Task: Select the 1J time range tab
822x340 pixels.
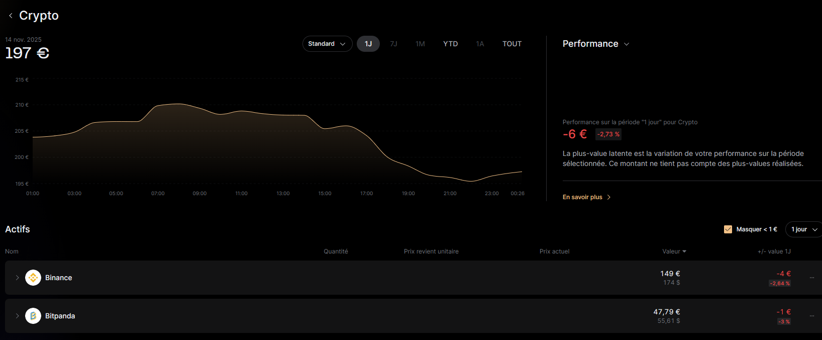Action: click(x=368, y=44)
